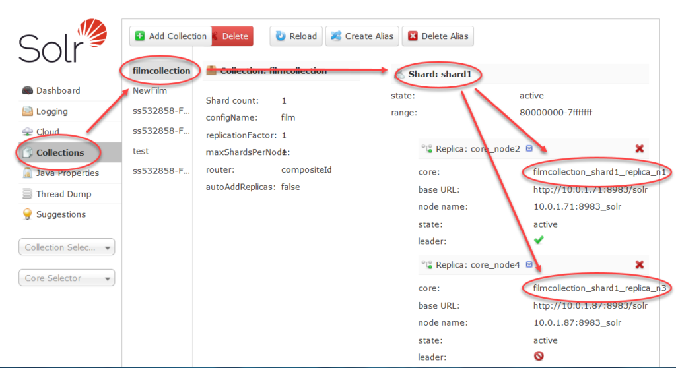Click the green leader checkmark
The height and width of the screenshot is (368, 676).
click(x=539, y=240)
